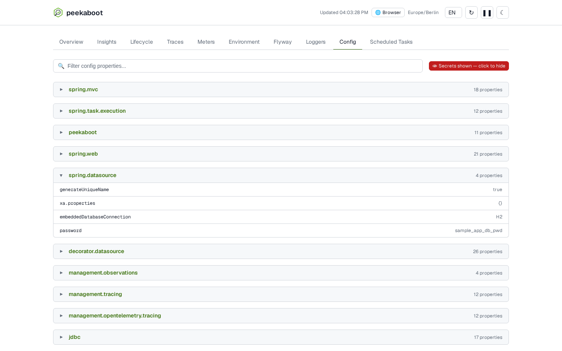Open the Traces tab

(175, 42)
